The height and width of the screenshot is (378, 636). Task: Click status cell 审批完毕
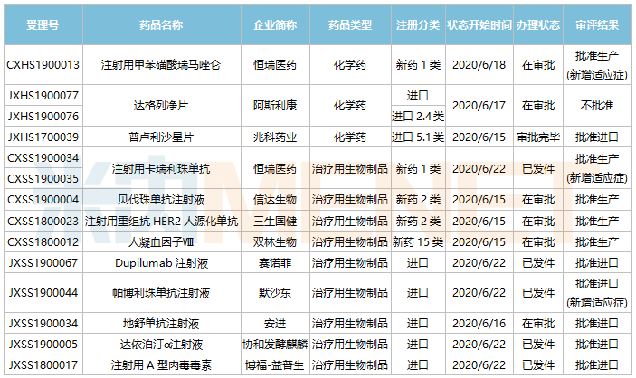538,137
